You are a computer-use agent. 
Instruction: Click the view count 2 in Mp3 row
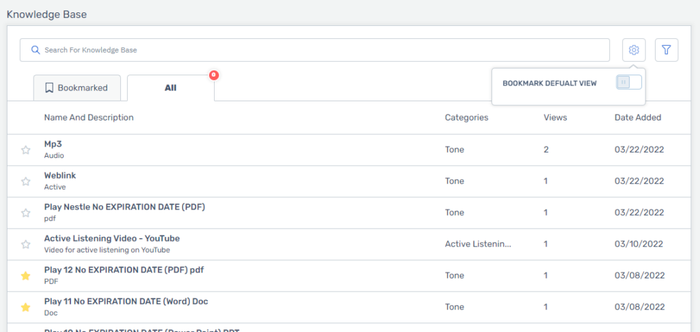point(546,150)
